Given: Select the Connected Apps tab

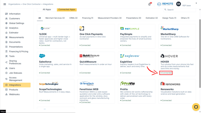Looking at the screenshot, I should click(67, 10).
